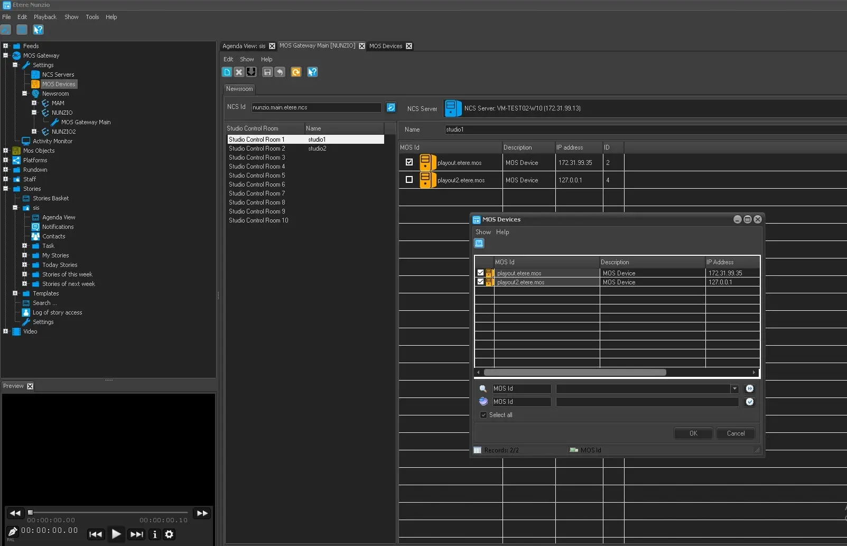
Task: Switch to the Agenda View: sis tab
Action: [x=244, y=46]
